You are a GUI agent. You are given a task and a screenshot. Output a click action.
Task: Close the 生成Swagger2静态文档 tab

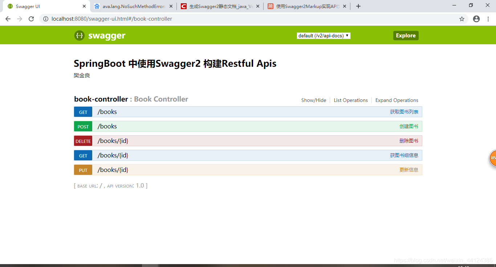coord(258,6)
